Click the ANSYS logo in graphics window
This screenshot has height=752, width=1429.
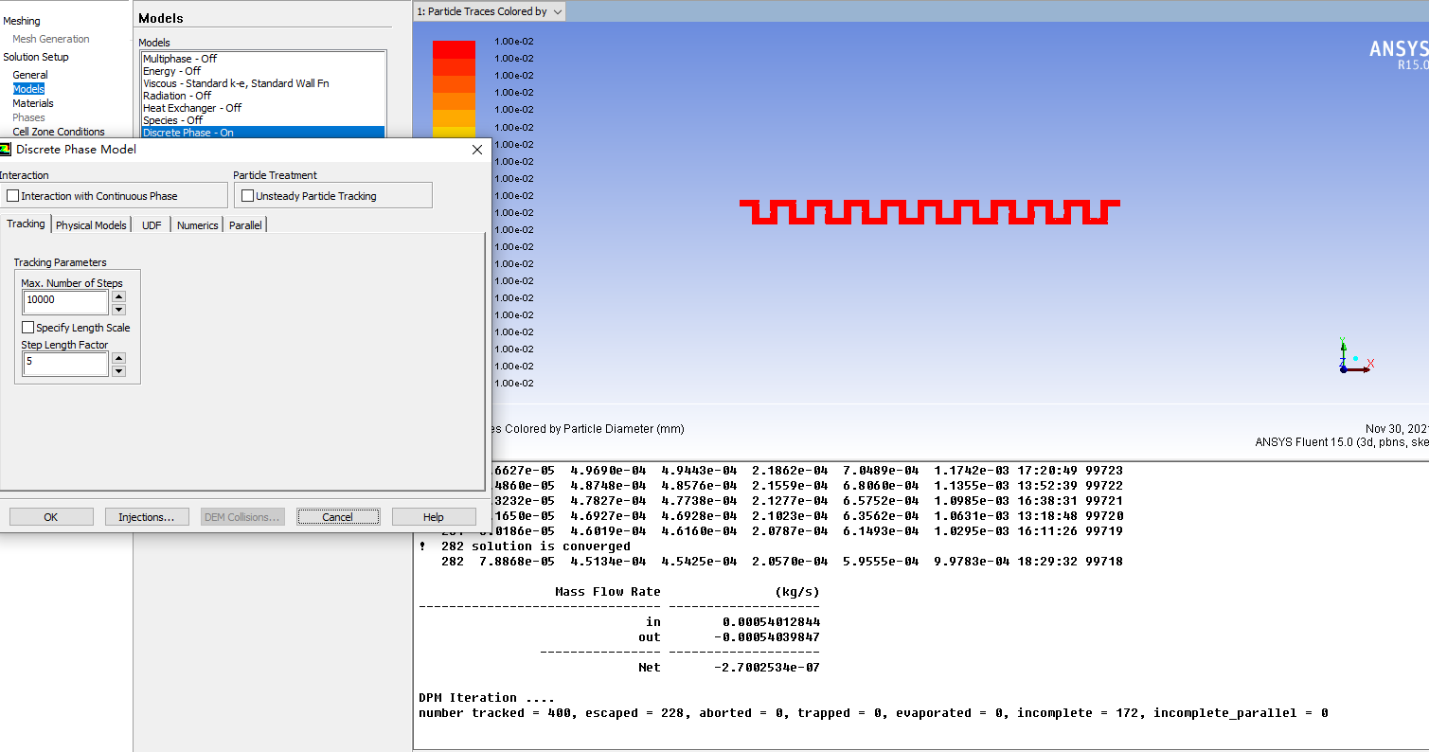pyautogui.click(x=1399, y=50)
